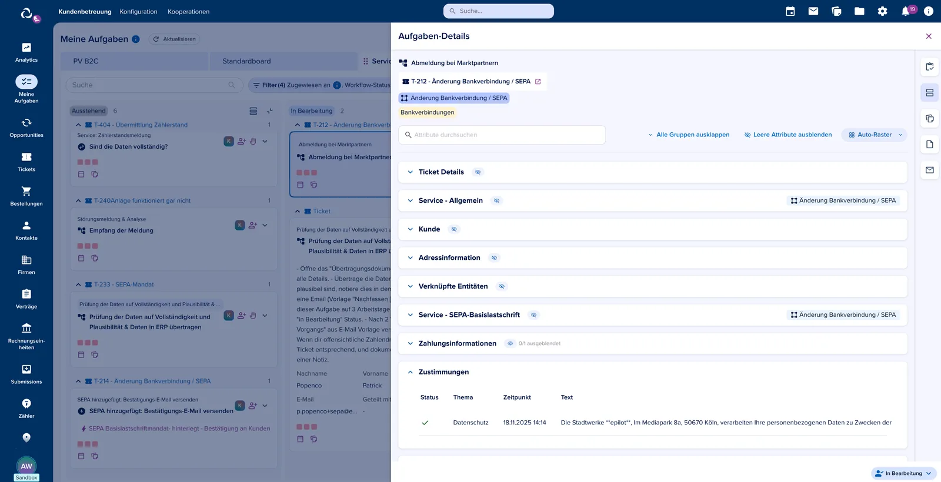This screenshot has height=482, width=941.
Task: Expand the Kunde section chevron
Action: click(x=411, y=229)
